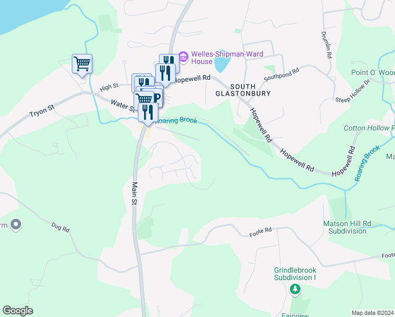Open the Google logo link
This screenshot has height=317, width=395.
pos(18,311)
